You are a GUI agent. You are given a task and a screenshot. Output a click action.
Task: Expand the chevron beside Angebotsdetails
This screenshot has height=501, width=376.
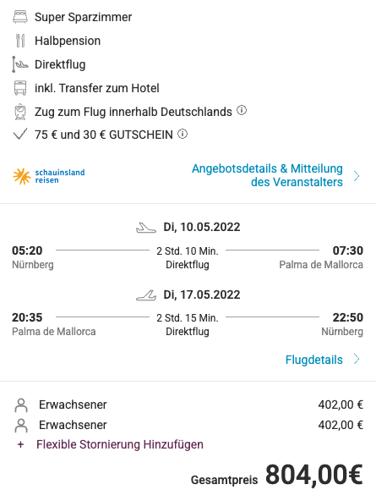tap(357, 176)
